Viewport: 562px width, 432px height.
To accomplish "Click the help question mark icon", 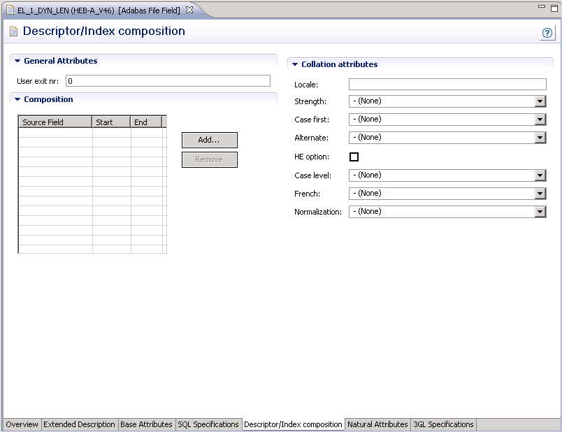I will tap(547, 34).
